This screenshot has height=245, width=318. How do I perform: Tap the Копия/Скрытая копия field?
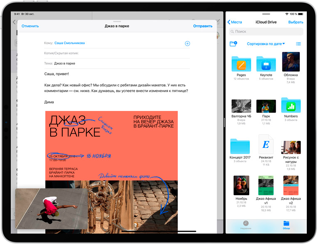point(116,53)
